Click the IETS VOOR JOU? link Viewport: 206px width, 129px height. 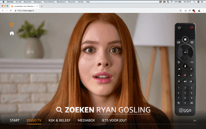(114, 120)
